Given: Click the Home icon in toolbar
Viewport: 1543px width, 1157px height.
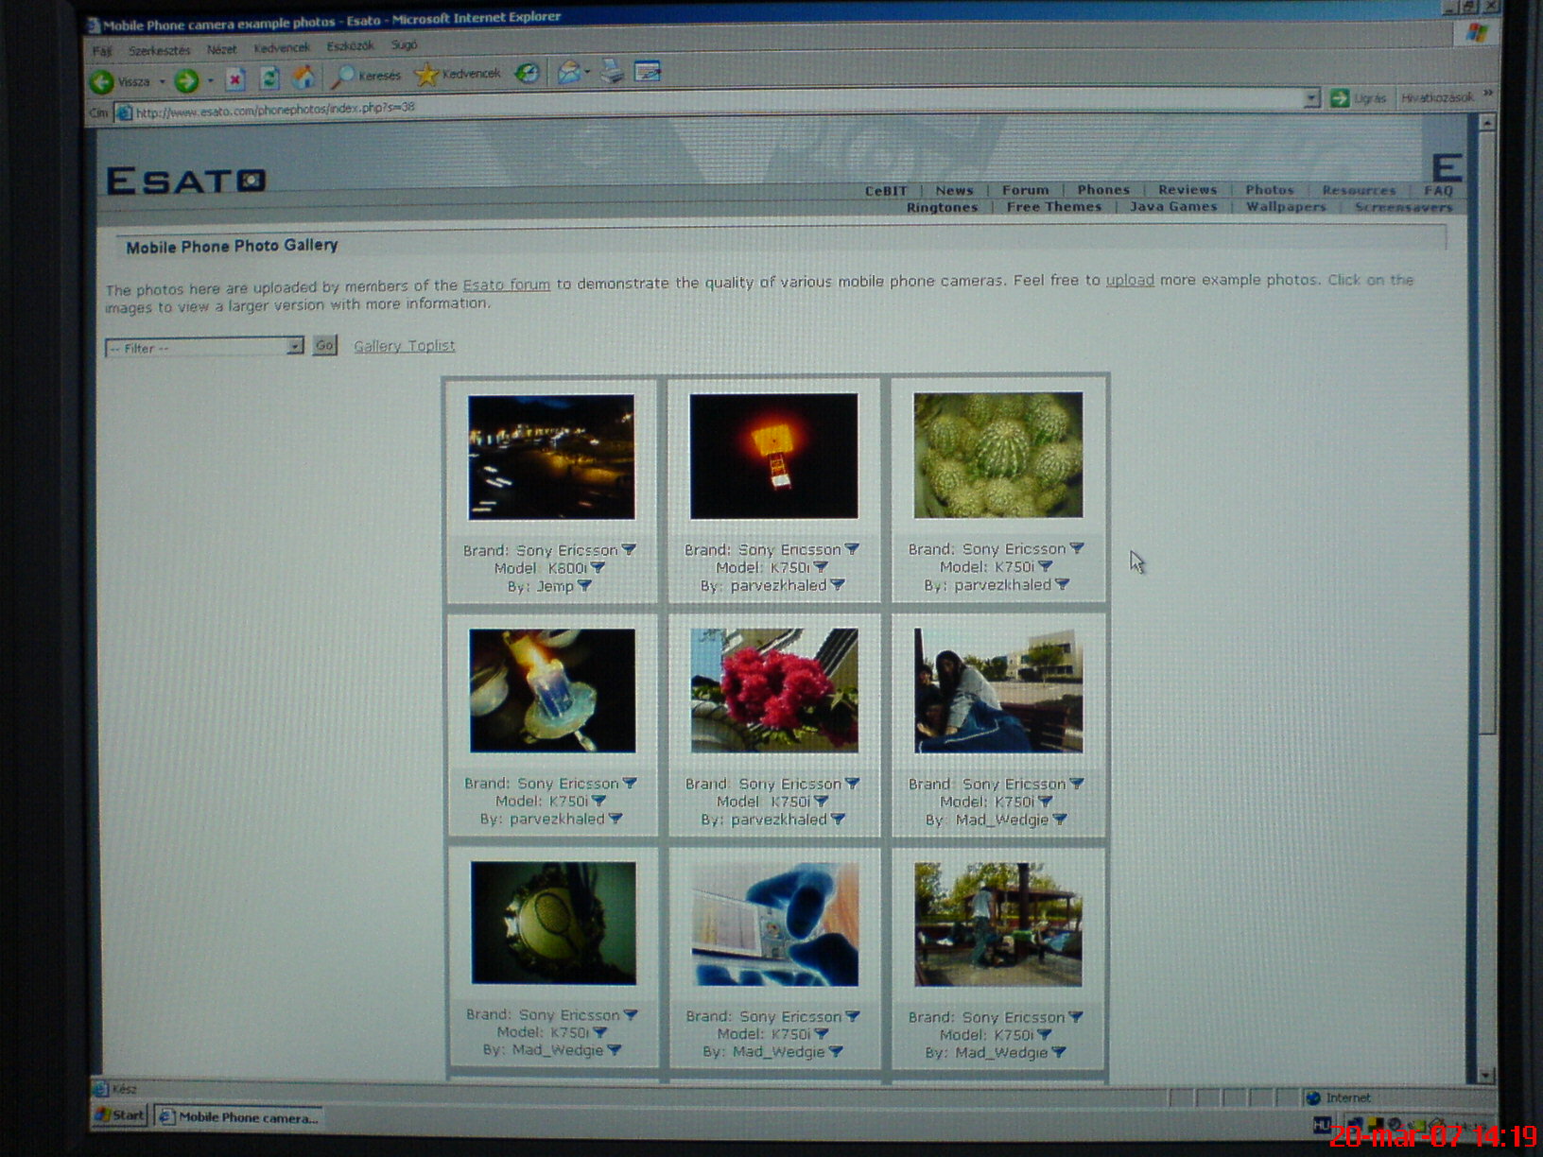Looking at the screenshot, I should coord(303,78).
